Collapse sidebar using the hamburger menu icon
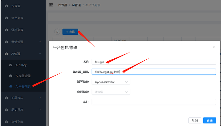 tap(51, 5)
